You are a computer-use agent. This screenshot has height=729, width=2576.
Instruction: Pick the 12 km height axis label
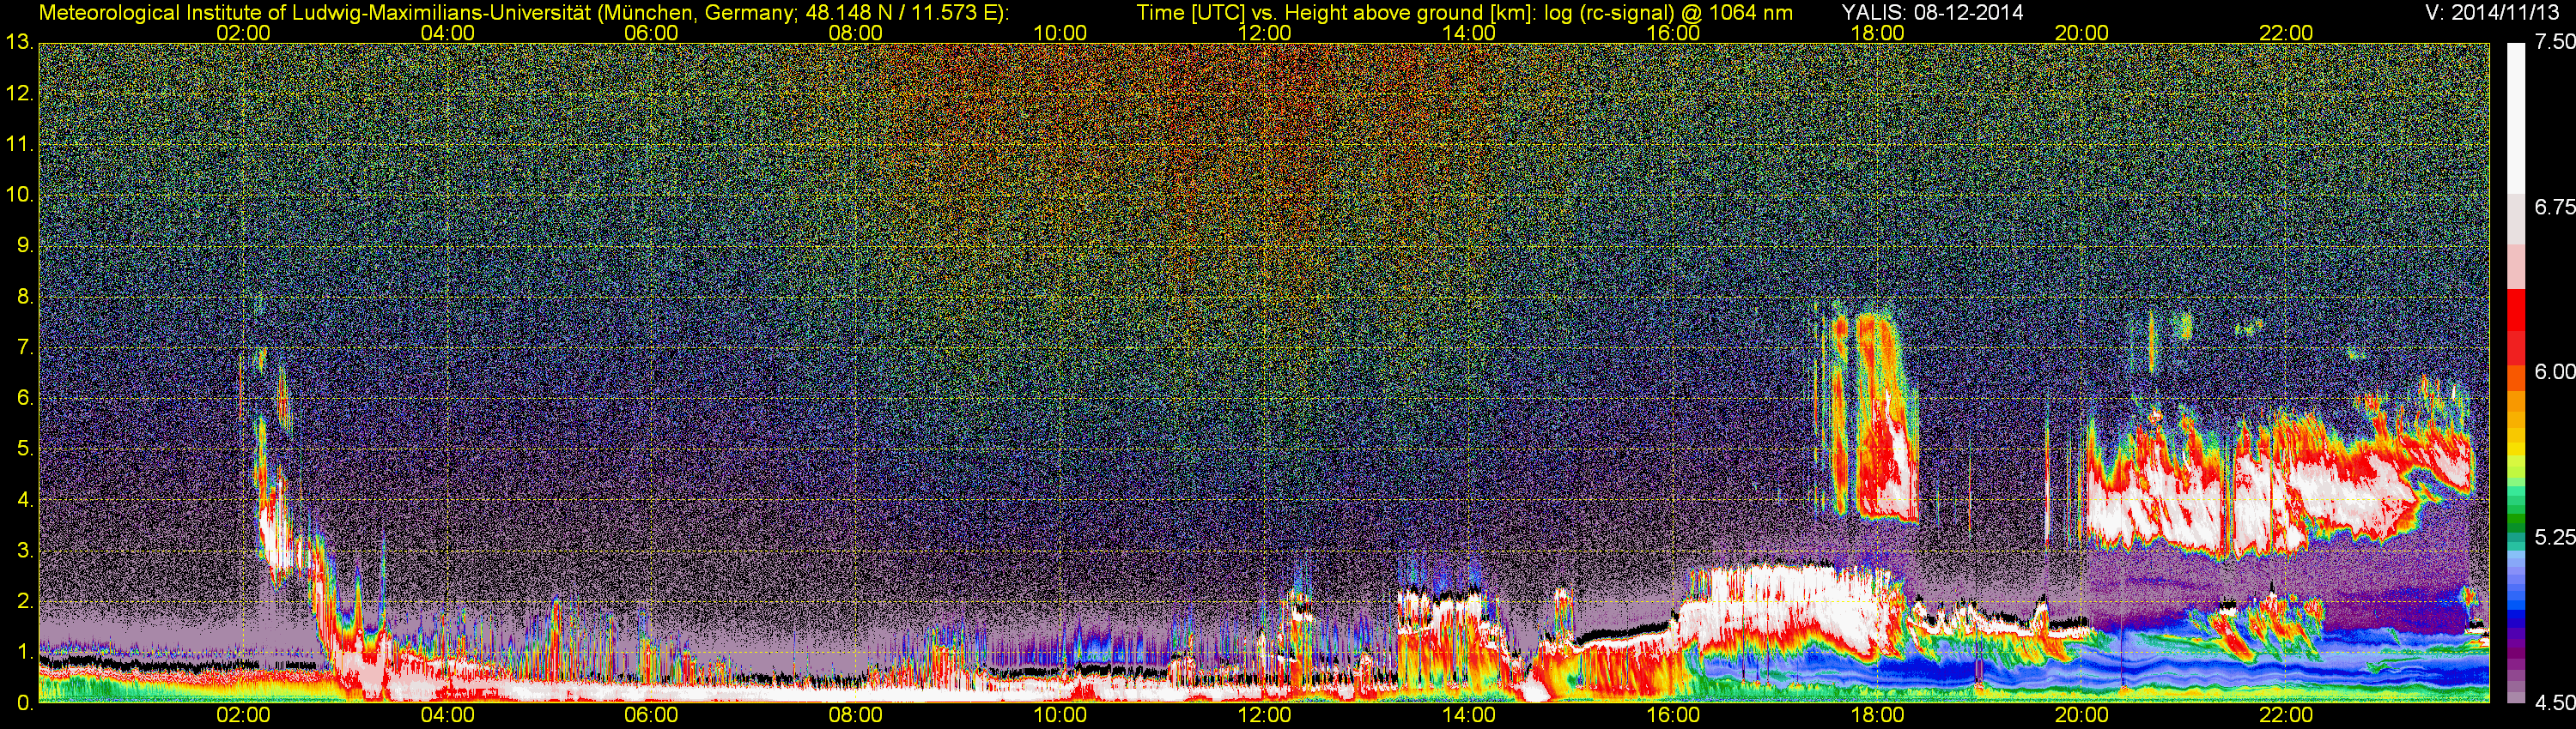coord(18,93)
